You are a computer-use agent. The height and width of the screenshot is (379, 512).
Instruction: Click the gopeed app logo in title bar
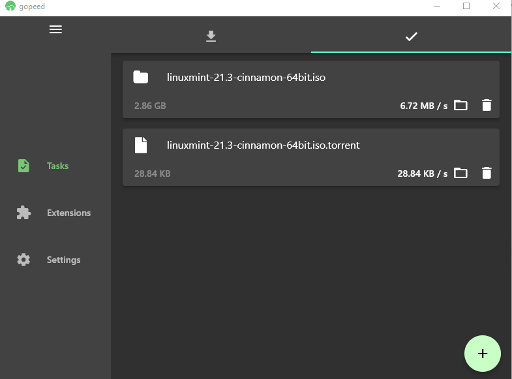[10, 7]
